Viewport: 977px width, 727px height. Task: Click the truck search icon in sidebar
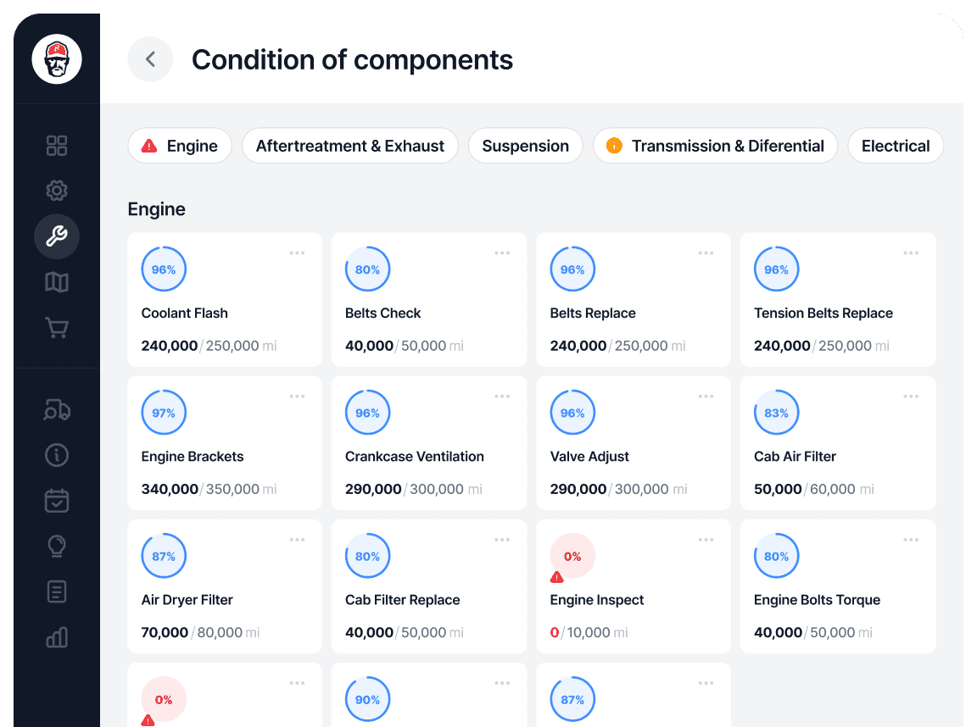point(56,410)
